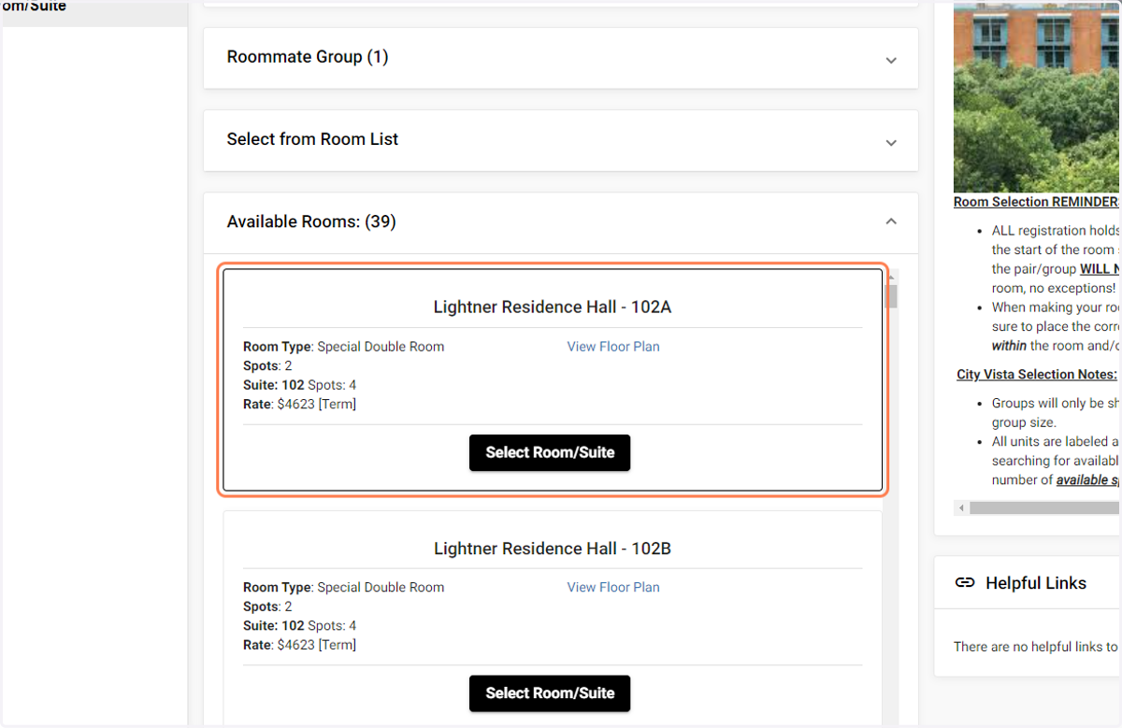Expand the Select from Room List chevron

(891, 143)
